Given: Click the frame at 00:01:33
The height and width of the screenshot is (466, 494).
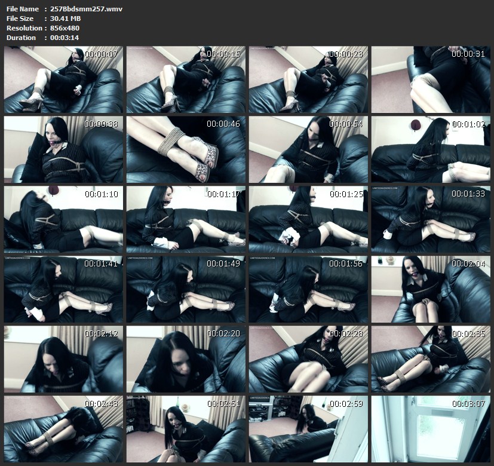Looking at the screenshot, I should coord(431,219).
